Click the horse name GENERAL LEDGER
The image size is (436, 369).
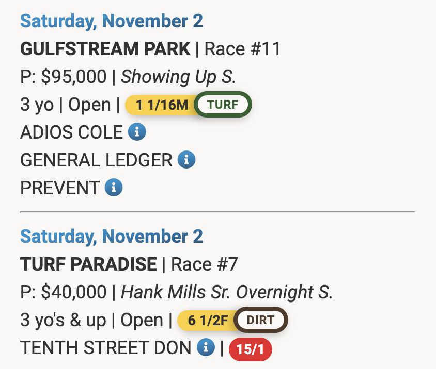96,160
